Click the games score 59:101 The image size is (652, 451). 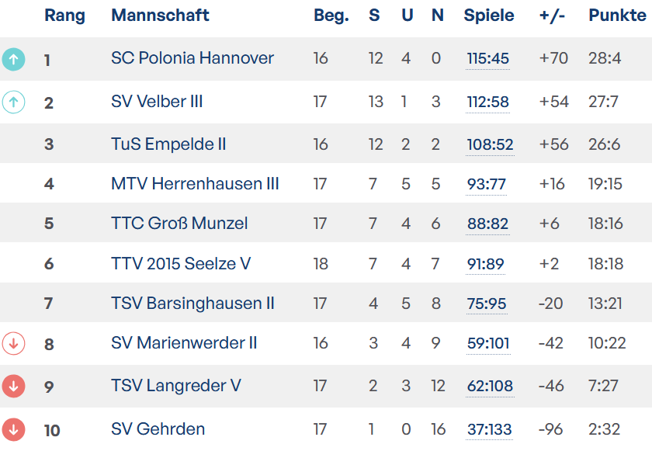[487, 343]
